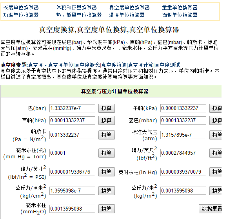The height and width of the screenshot is (220, 227).
Task: Click the 换算 button for 毫巴(mbar)
Action: click(x=216, y=120)
